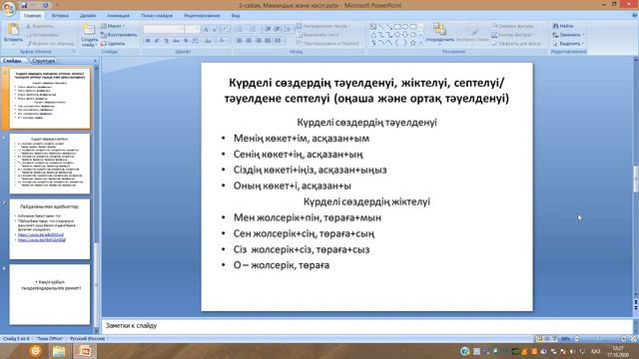Align paragraph text left
This screenshot has height=359, width=639.
[240, 41]
